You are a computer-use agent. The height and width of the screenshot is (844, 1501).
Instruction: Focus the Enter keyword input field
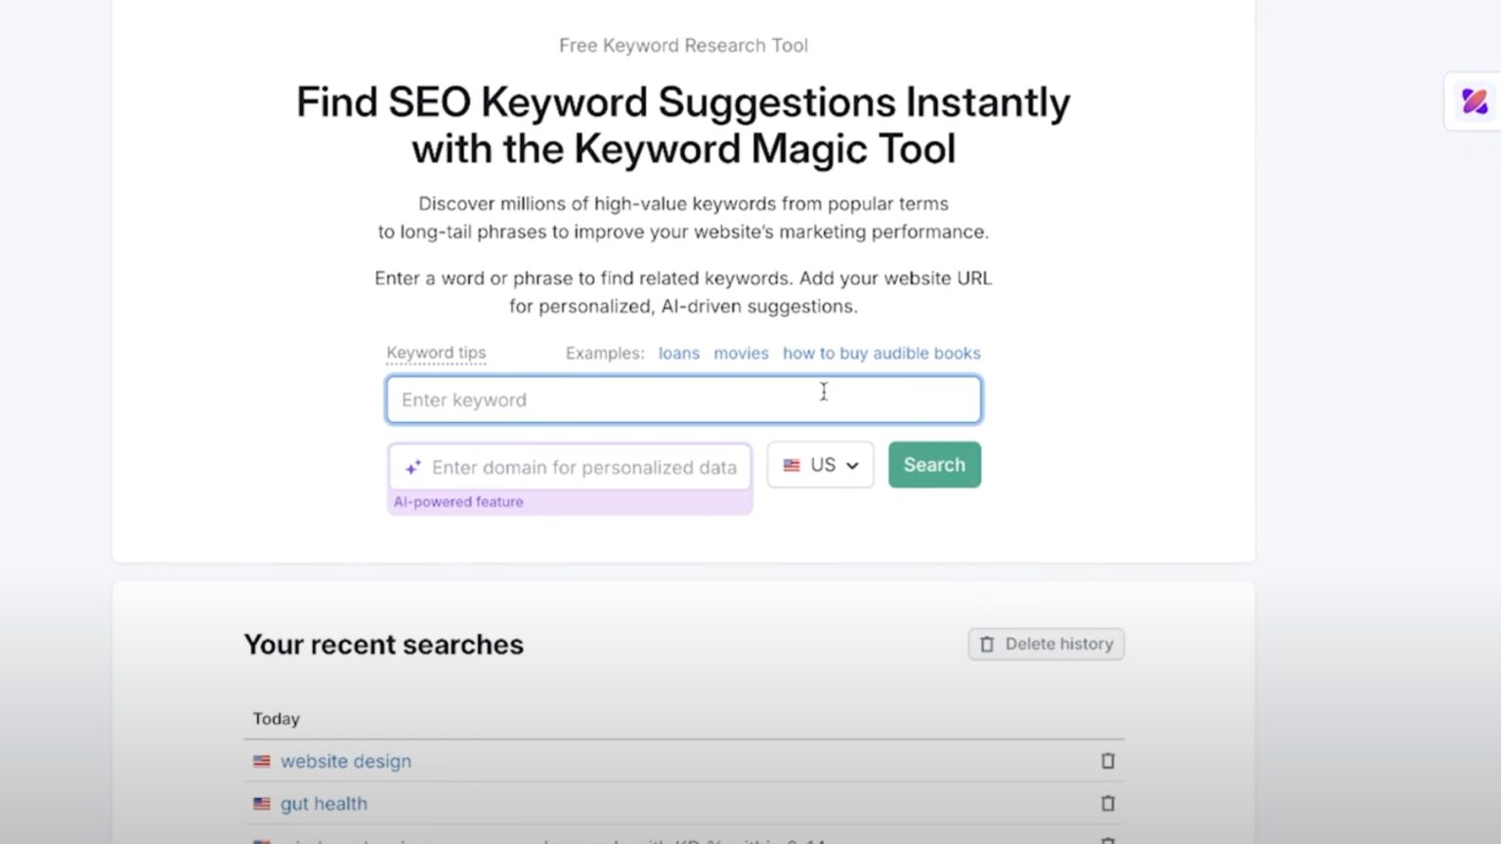coord(683,400)
